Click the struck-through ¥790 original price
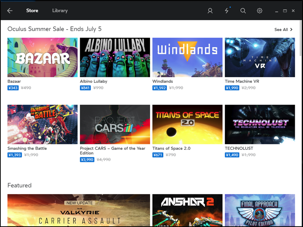 point(171,155)
